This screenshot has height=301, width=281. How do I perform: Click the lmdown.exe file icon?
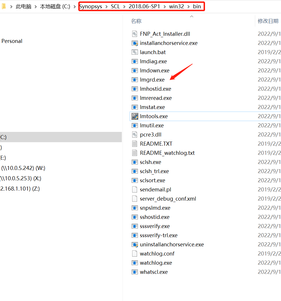(135, 71)
